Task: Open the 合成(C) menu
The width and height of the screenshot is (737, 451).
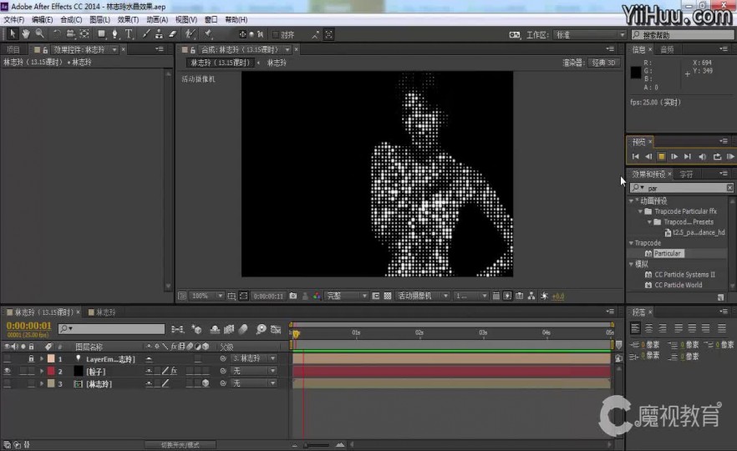Action: (71, 20)
